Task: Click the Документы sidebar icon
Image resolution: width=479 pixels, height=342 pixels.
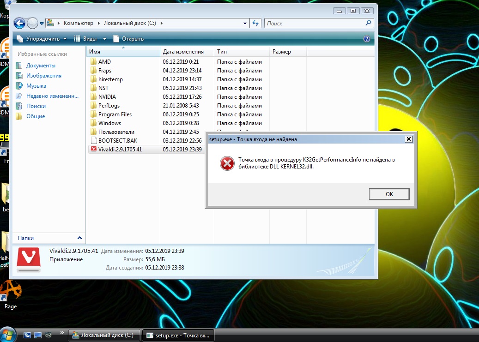Action: pos(19,66)
